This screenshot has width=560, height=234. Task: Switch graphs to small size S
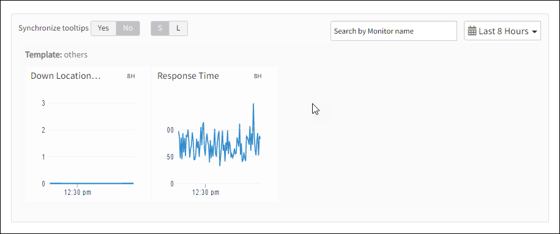pos(160,29)
